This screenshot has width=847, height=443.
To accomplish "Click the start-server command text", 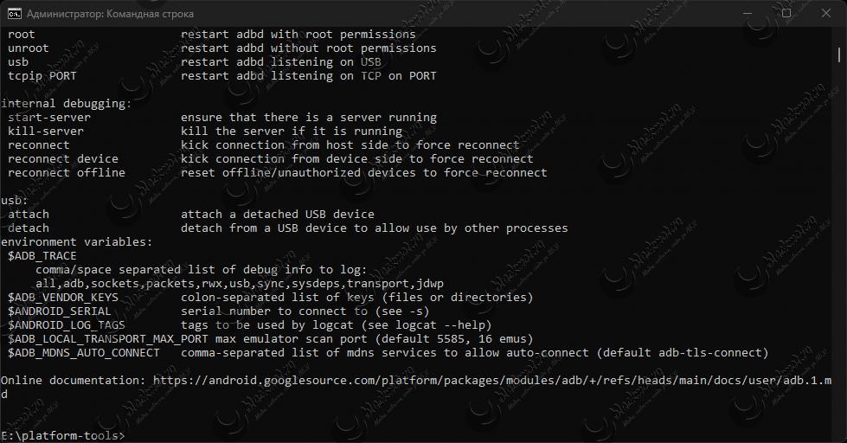I will (x=49, y=117).
